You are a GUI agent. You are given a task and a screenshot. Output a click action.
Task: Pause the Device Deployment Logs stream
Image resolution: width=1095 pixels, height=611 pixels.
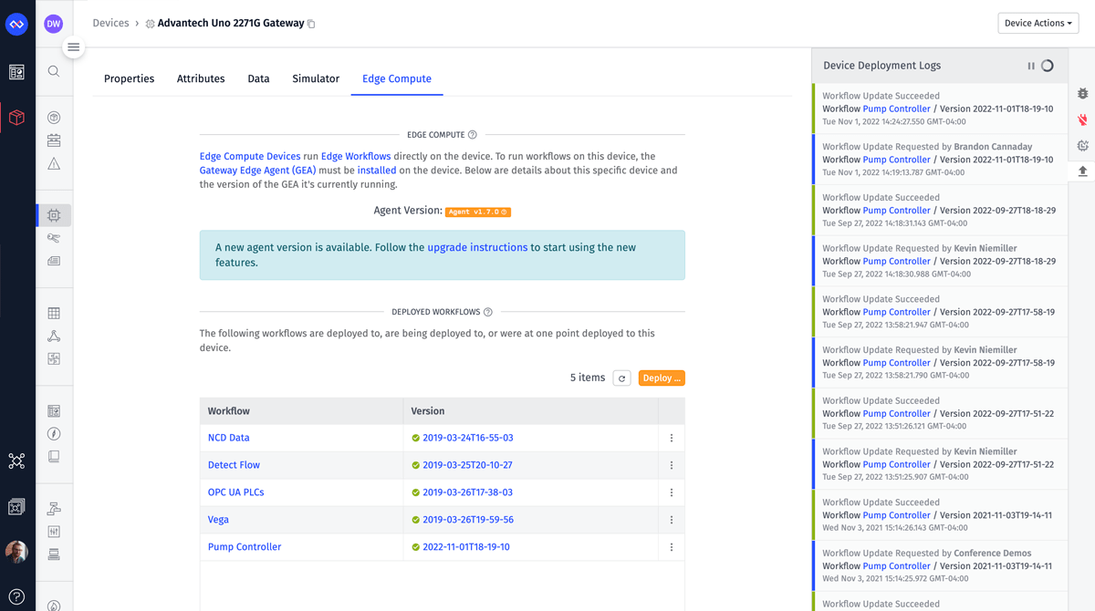point(1031,66)
